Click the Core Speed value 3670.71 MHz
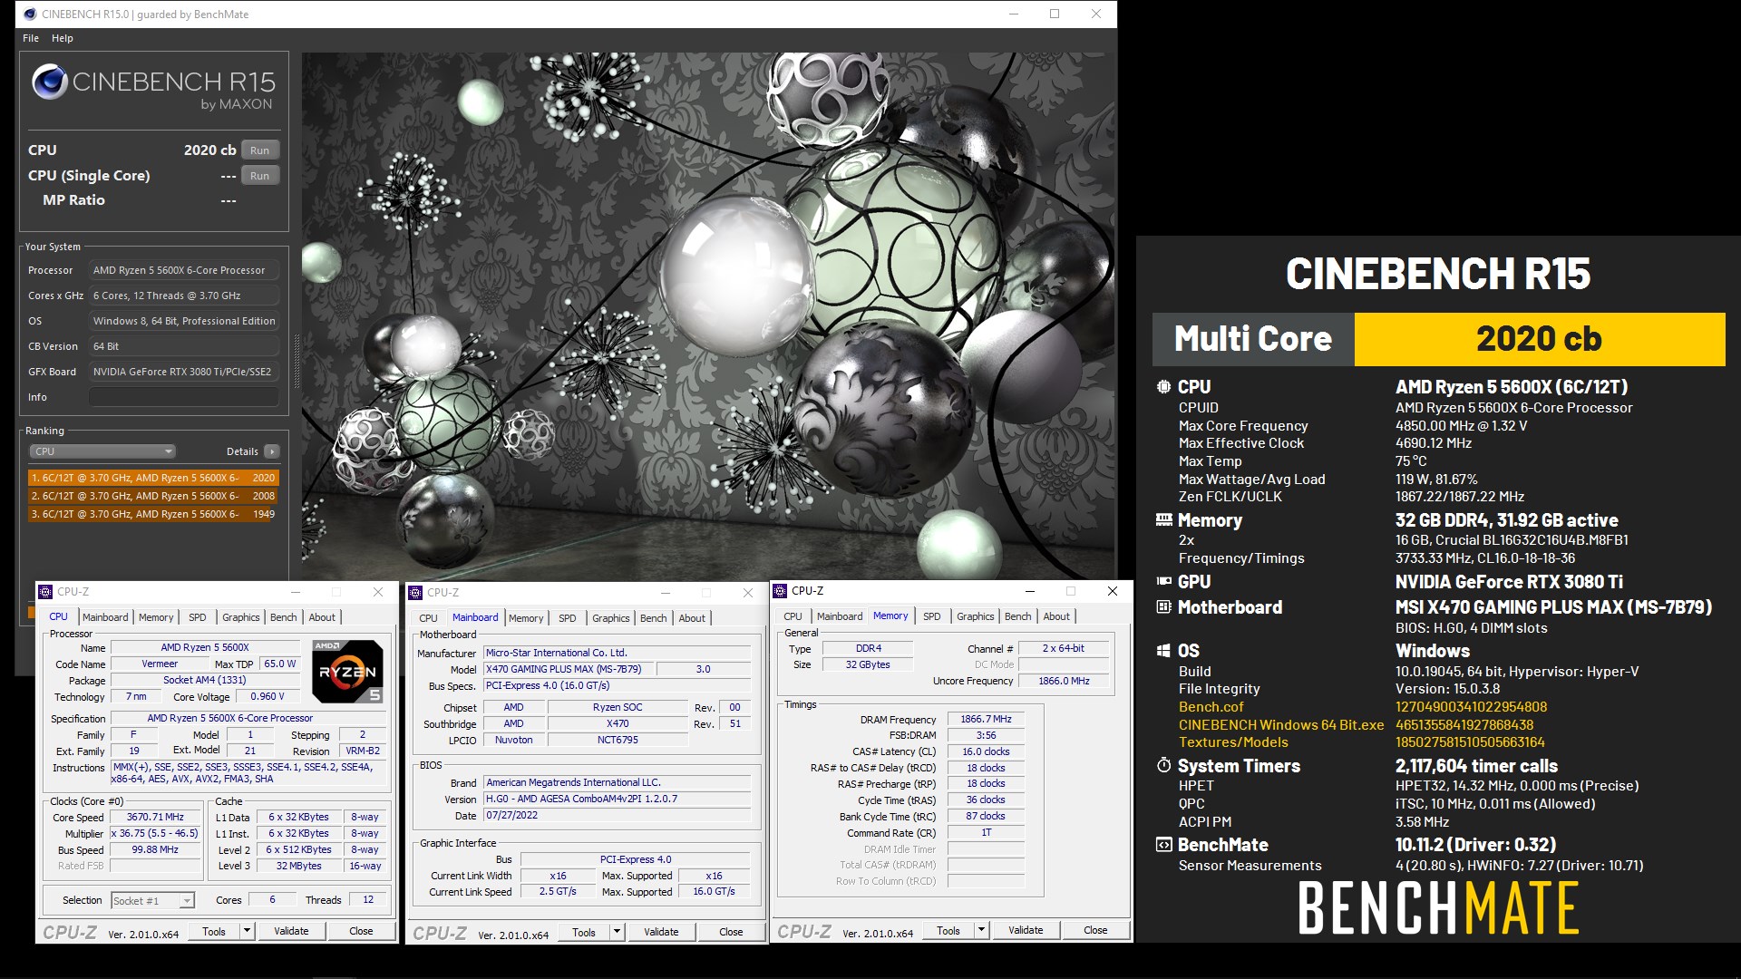The width and height of the screenshot is (1741, 979). click(155, 817)
